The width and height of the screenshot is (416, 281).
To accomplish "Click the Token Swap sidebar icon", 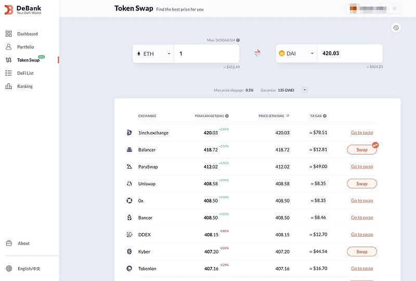I will (x=8, y=60).
